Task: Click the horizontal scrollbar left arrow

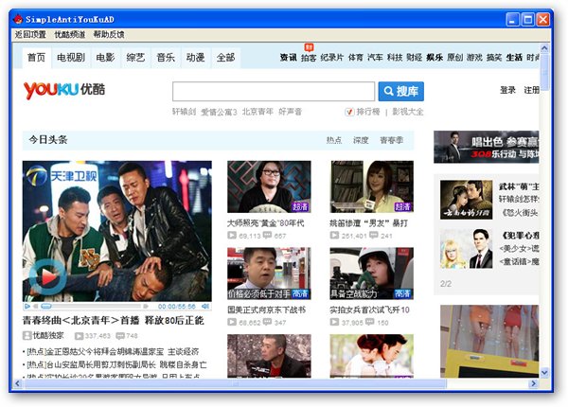Action: 18,383
